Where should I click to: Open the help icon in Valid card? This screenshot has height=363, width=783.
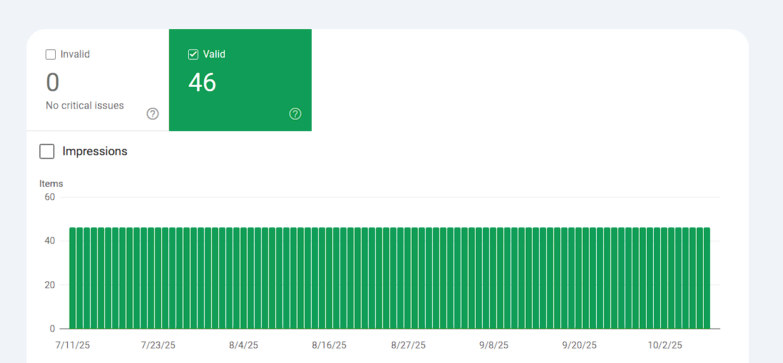click(295, 114)
